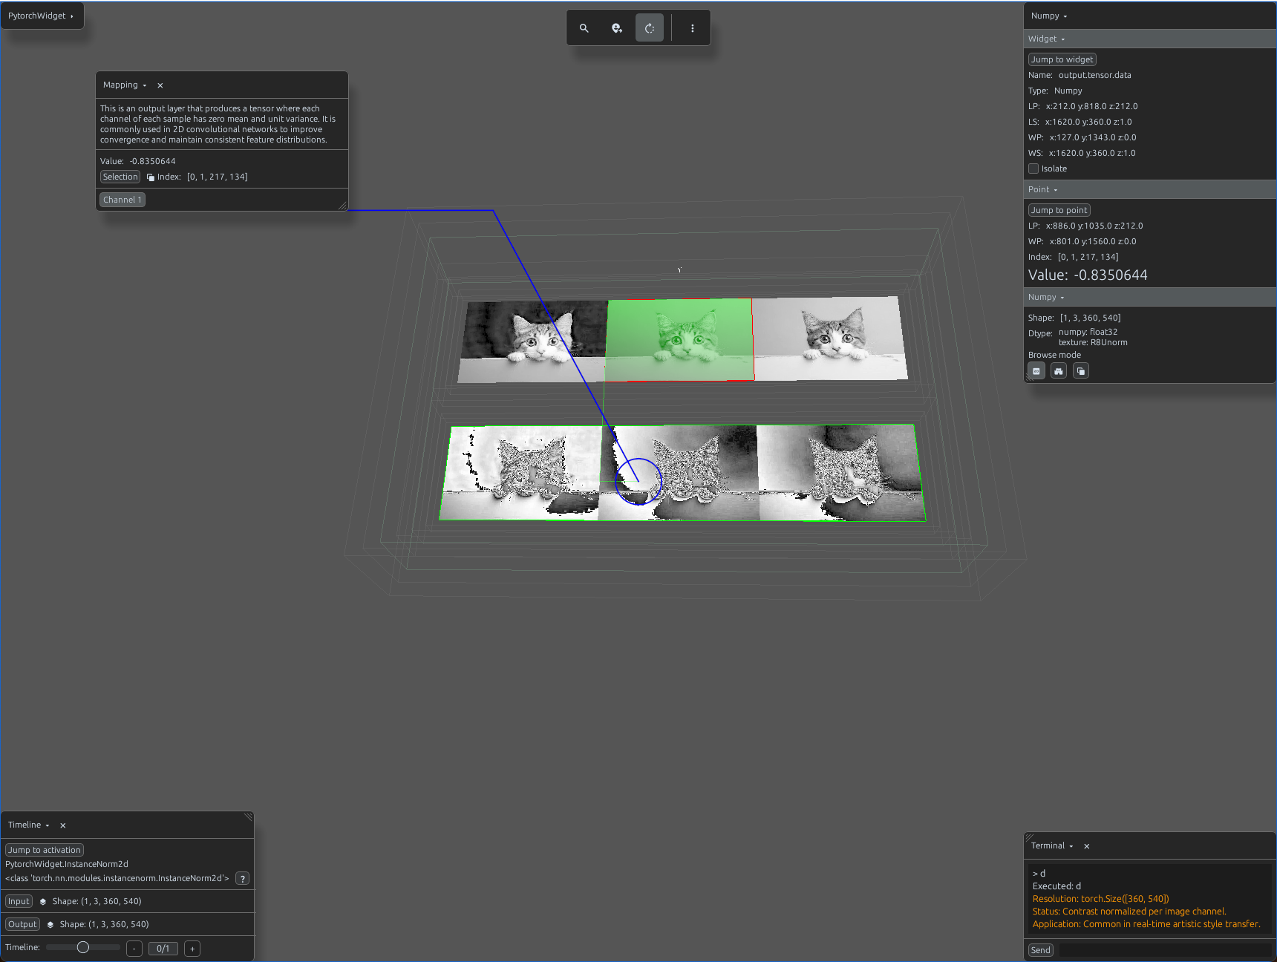This screenshot has width=1277, height=962.
Task: Click the blue circle point marker
Action: 638,481
